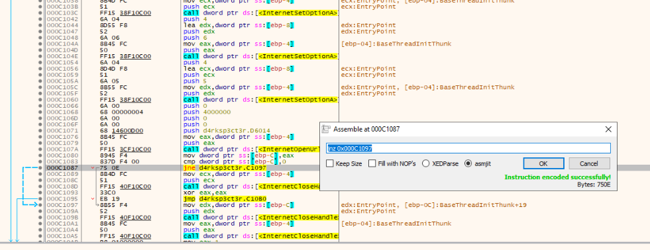Image resolution: width=650 pixels, height=250 pixels.
Task: Close the Assemble at 000C1087 dialog
Action: tap(608, 129)
